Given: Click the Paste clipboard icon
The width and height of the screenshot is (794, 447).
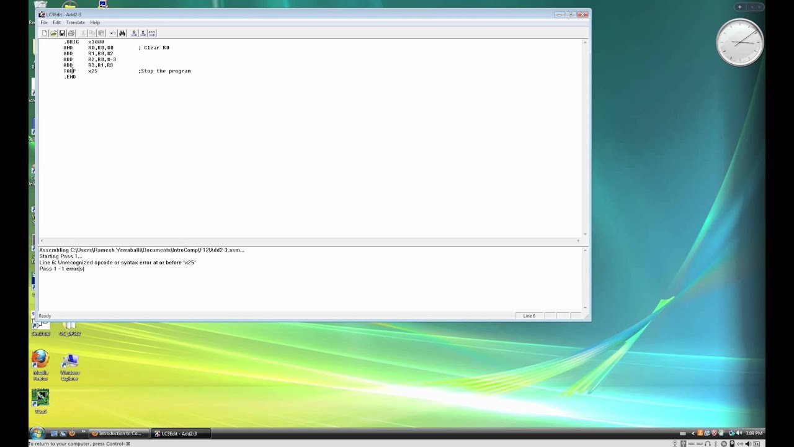Looking at the screenshot, I should [101, 33].
